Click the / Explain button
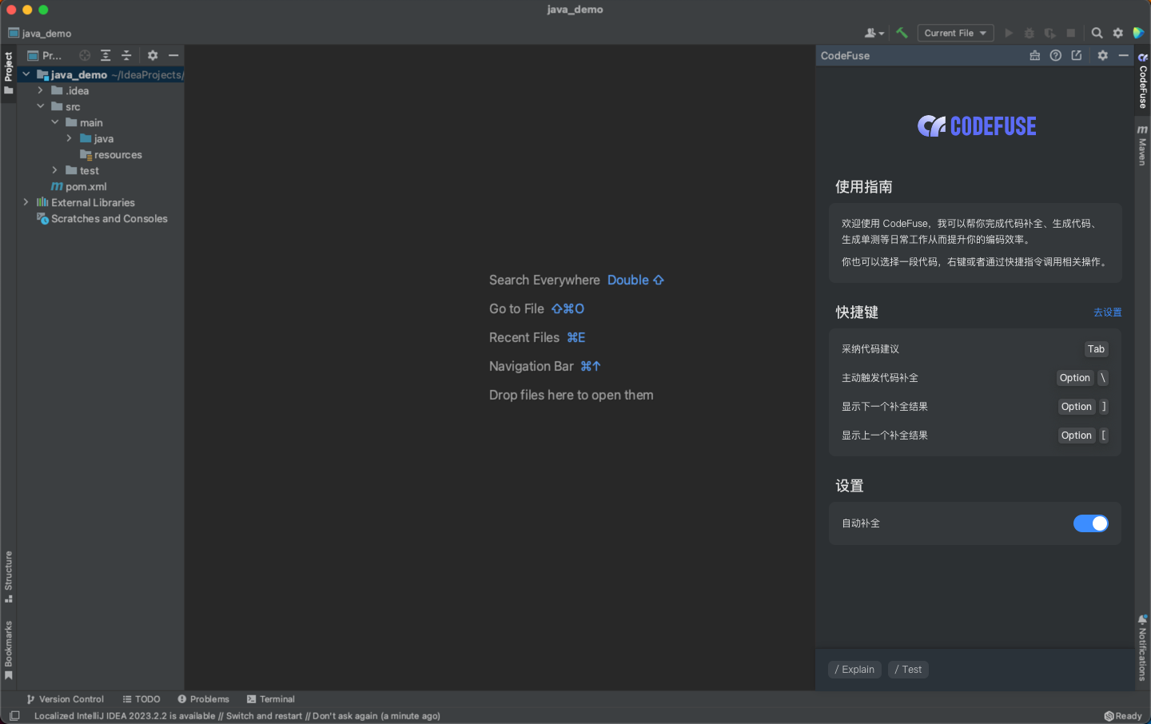Screen dimensions: 1151x724 (x=854, y=670)
